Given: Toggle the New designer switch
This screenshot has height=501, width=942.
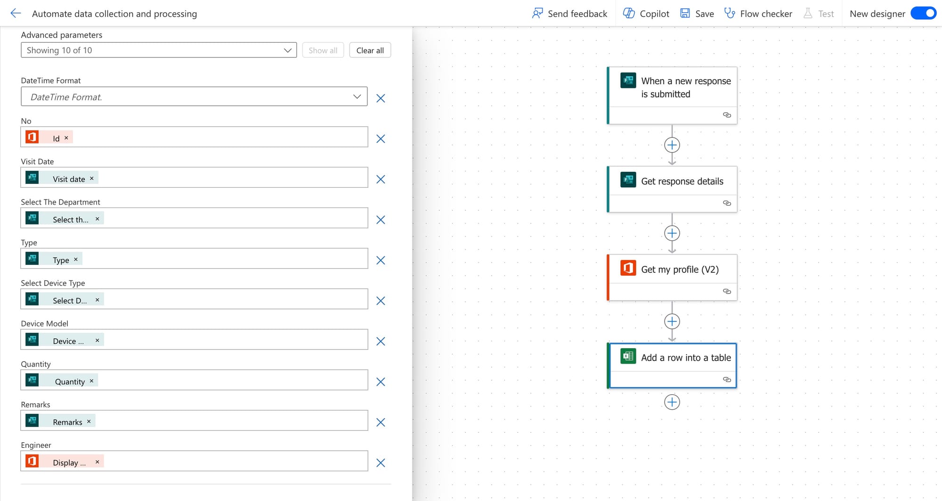Looking at the screenshot, I should point(923,13).
